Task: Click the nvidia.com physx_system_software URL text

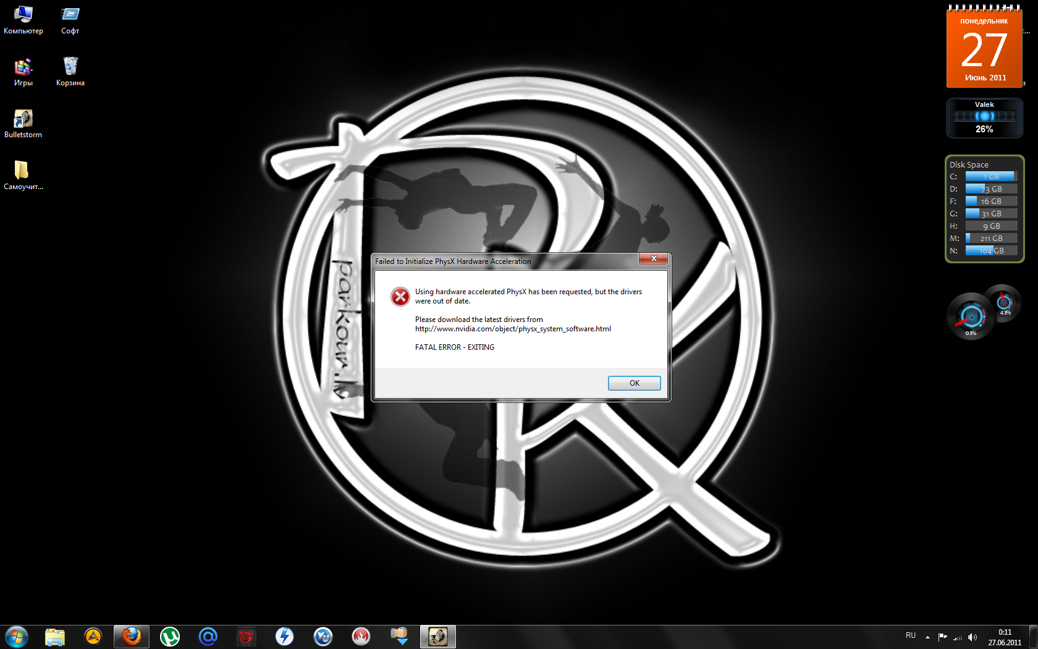Action: click(513, 329)
